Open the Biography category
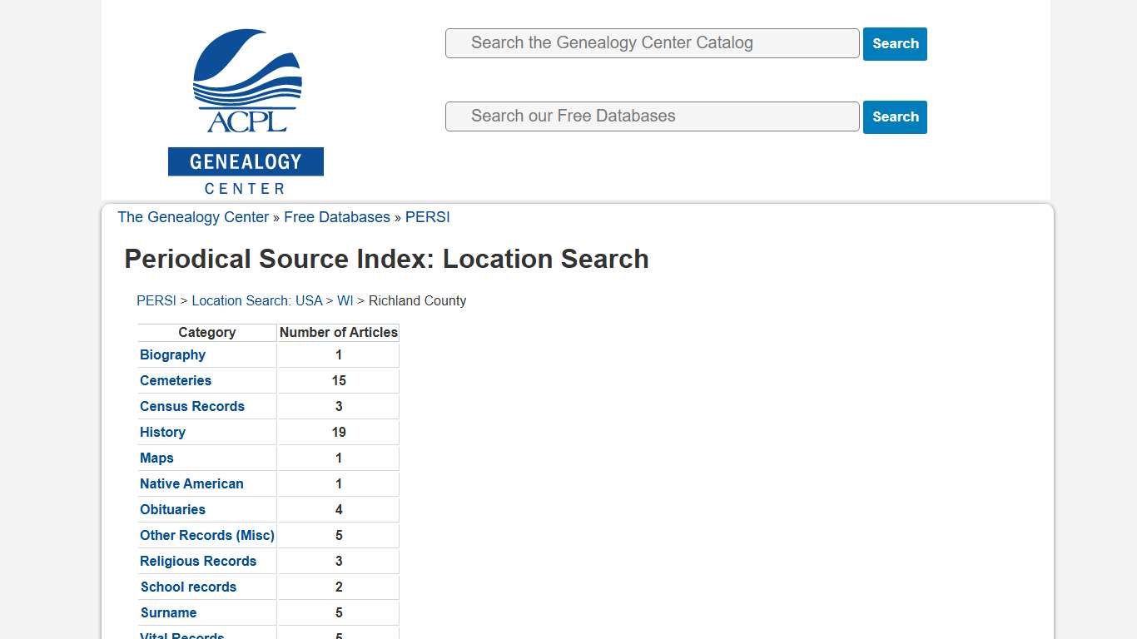 click(172, 354)
